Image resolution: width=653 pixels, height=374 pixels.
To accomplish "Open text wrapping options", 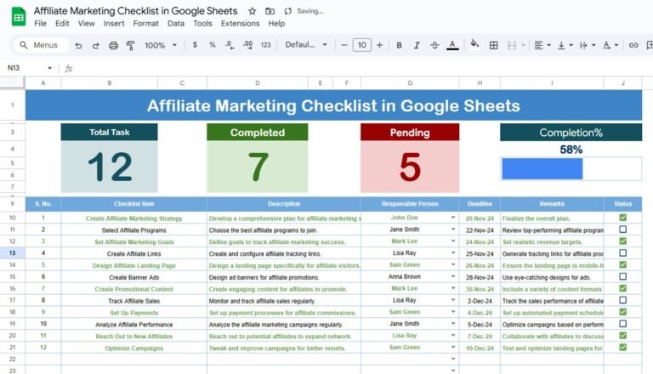I will (588, 45).
